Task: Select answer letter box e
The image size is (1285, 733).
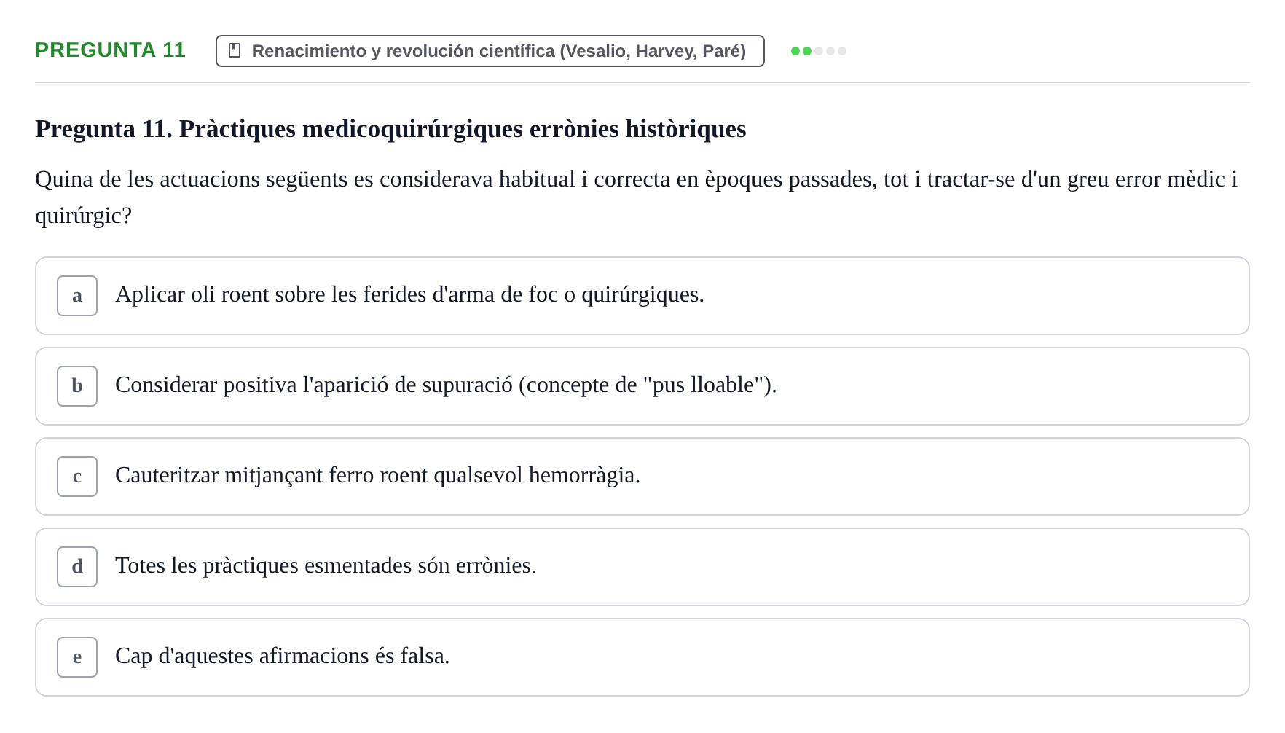Action: pos(77,657)
